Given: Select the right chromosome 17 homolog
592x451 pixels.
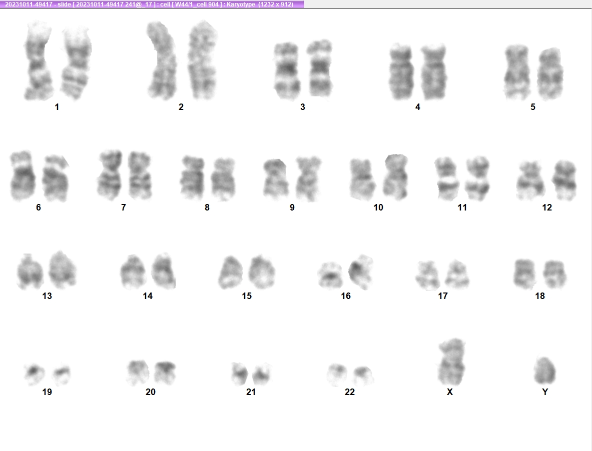Looking at the screenshot, I should tap(457, 274).
